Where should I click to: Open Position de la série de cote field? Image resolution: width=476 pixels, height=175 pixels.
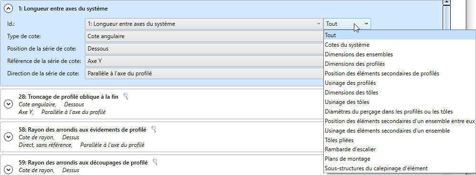pyautogui.click(x=204, y=49)
